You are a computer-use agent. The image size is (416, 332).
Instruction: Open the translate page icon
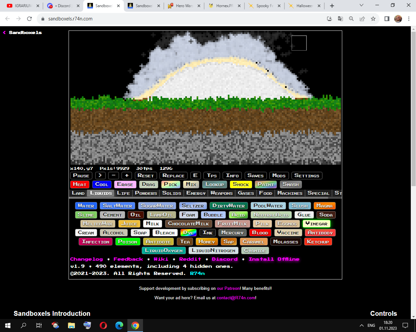click(x=340, y=19)
